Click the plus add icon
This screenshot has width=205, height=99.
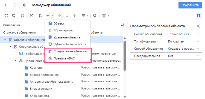tap(48, 16)
